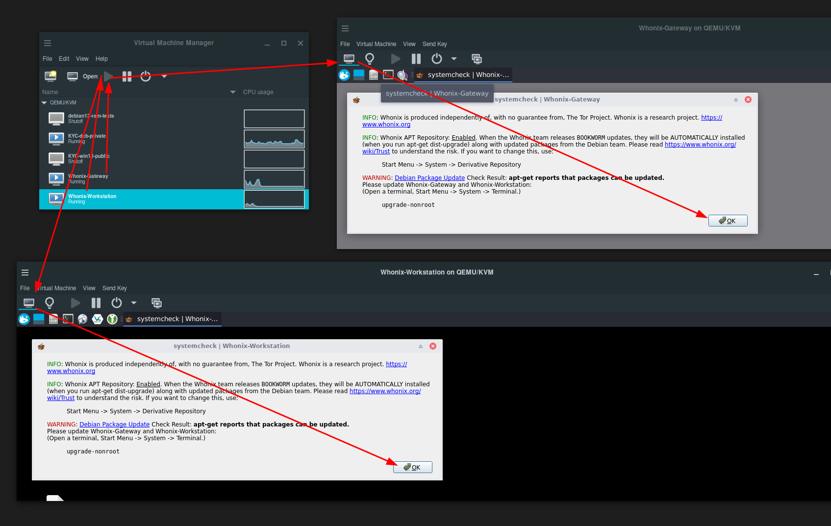831x526 pixels.
Task: Launch the web browser globe icon in Workstation panel
Action: (82, 319)
